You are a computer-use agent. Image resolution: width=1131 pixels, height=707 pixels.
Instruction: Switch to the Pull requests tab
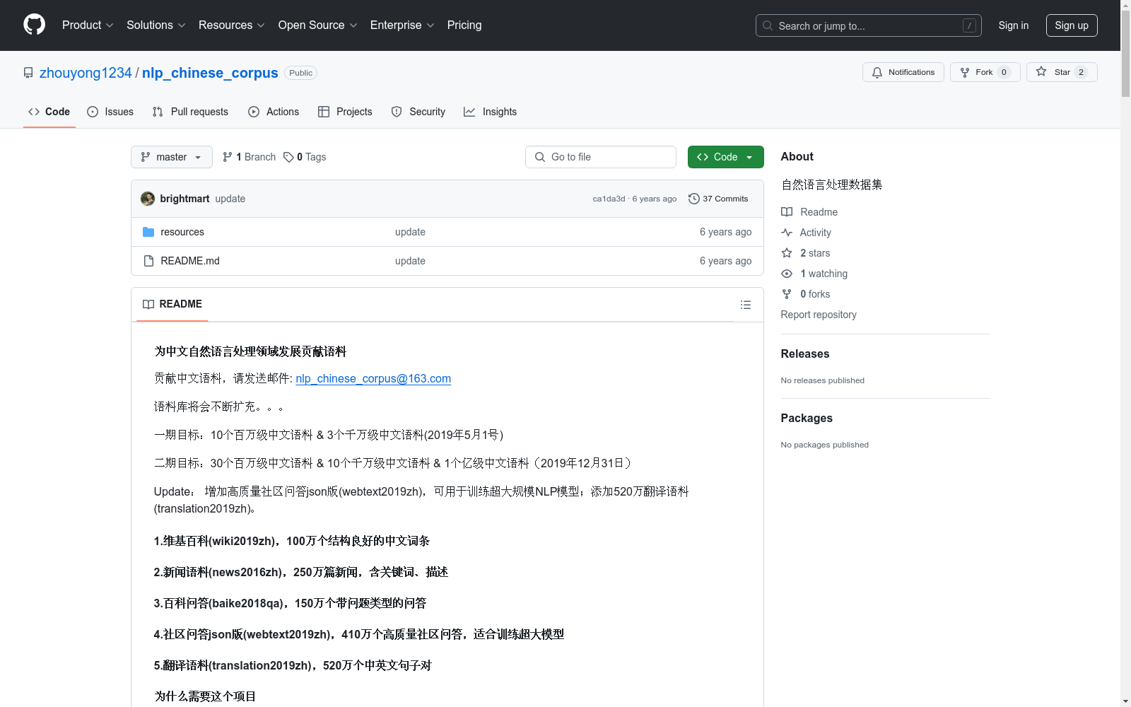190,112
